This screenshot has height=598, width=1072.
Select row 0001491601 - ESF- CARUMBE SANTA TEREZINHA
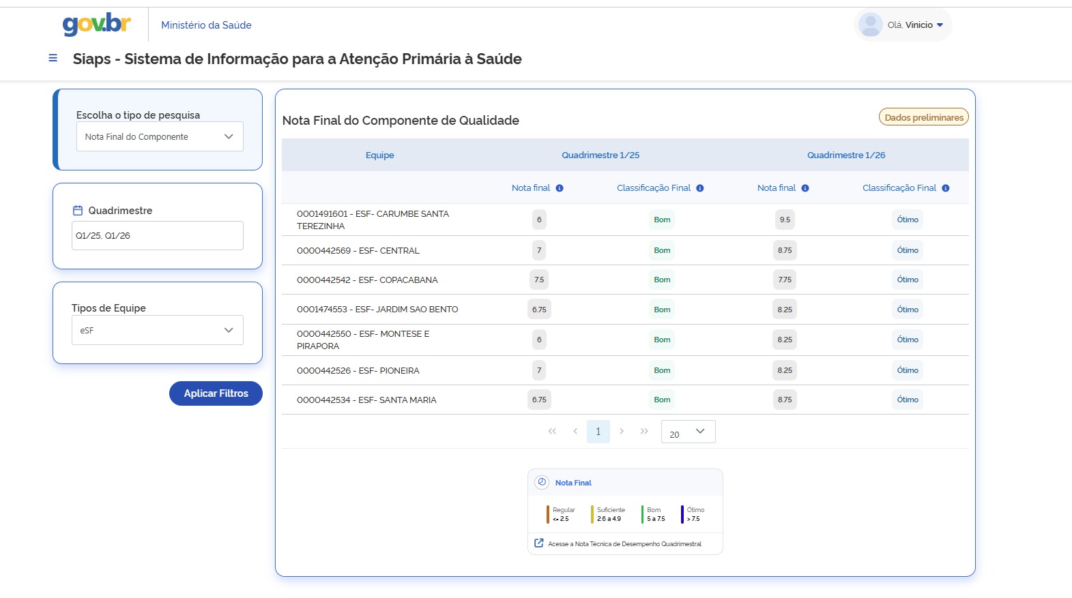point(625,220)
